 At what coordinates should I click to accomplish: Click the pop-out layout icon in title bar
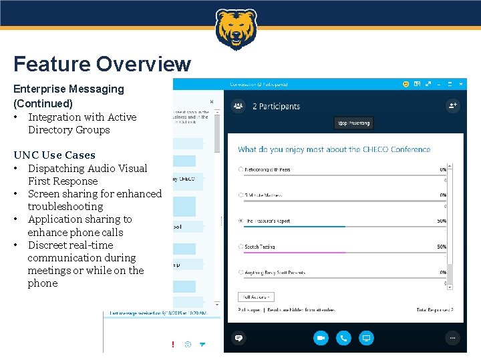417,83
